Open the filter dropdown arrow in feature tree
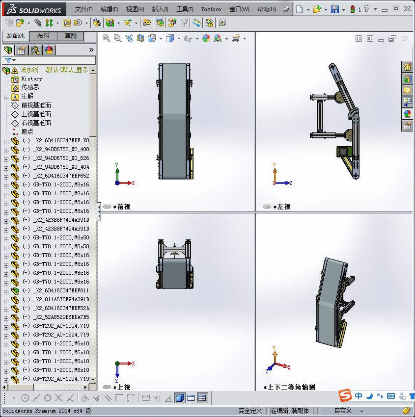415x417 pixels. (x=14, y=60)
